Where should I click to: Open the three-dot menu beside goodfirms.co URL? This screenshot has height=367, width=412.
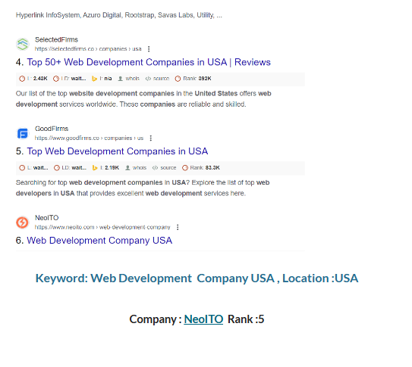[150, 138]
